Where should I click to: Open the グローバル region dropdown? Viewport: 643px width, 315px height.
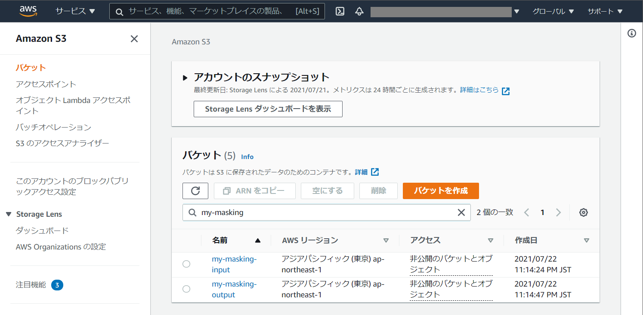(x=553, y=12)
